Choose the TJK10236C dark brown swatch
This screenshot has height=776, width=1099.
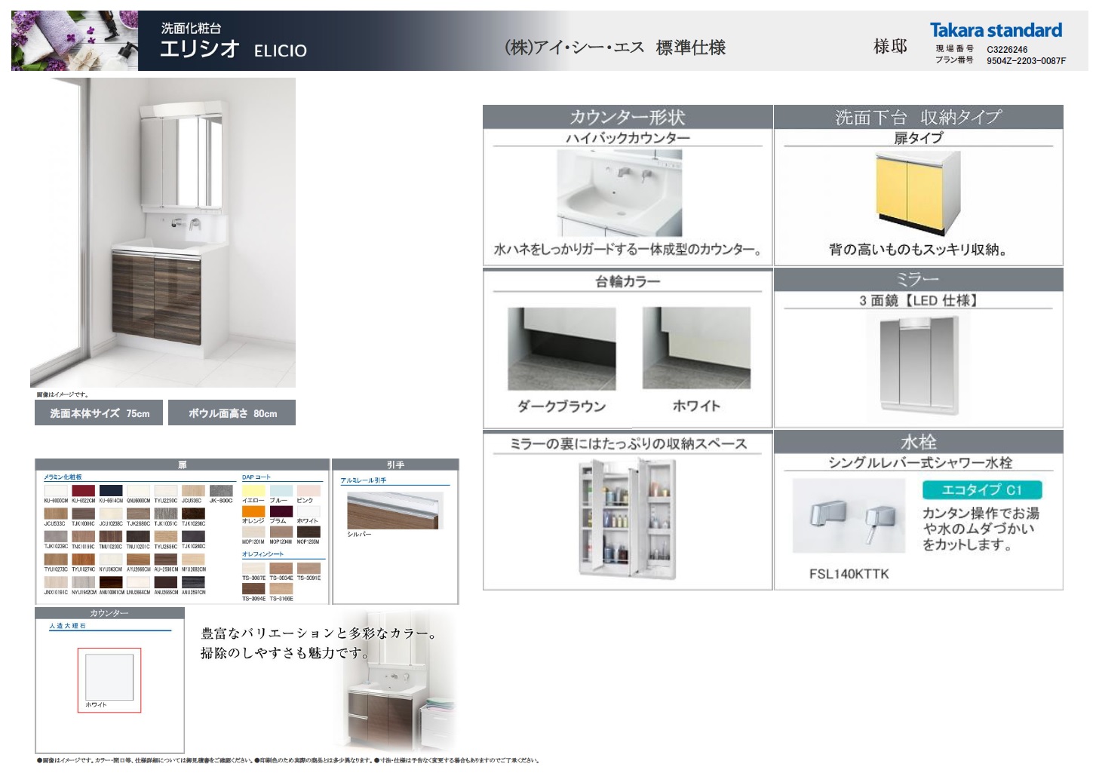tap(193, 514)
